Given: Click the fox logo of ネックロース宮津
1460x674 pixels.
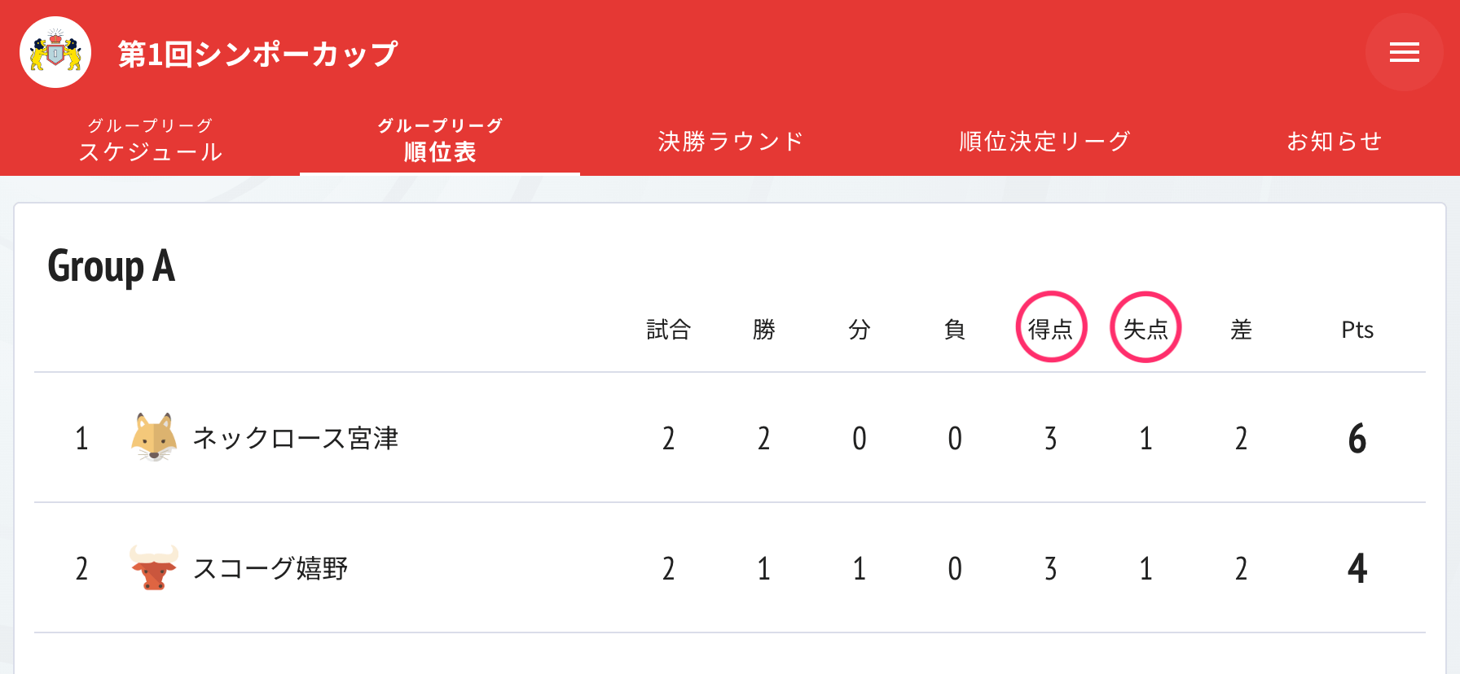Looking at the screenshot, I should (x=154, y=438).
